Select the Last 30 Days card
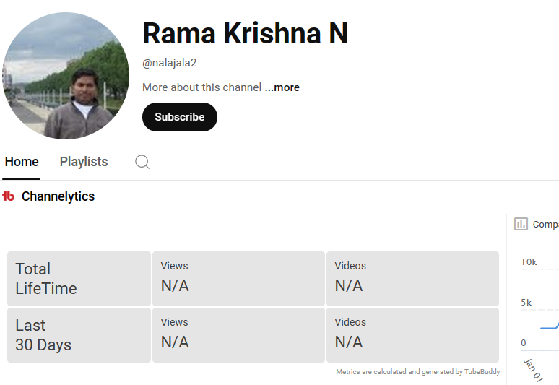The height and width of the screenshot is (385, 559). (x=79, y=335)
